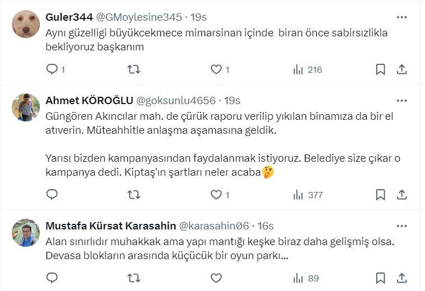Open Ahmet KÖROĞLU's avatar

tap(25, 107)
